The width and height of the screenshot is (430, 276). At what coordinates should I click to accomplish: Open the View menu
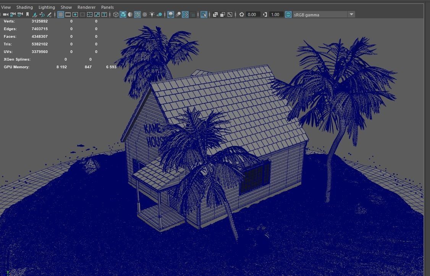click(x=6, y=7)
